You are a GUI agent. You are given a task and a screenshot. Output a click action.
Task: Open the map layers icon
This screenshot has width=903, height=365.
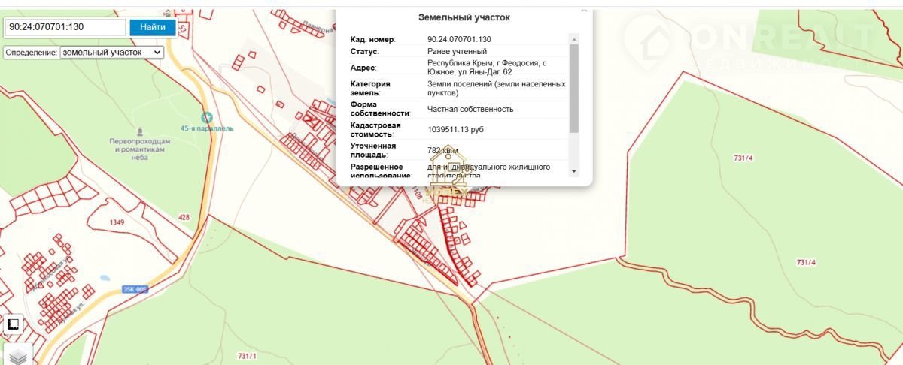coord(18,356)
